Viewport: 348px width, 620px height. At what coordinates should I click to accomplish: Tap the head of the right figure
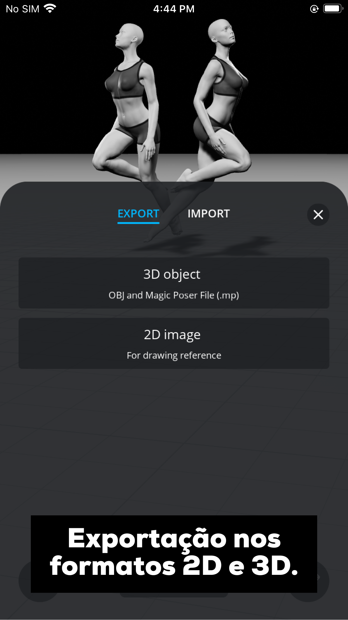[221, 30]
